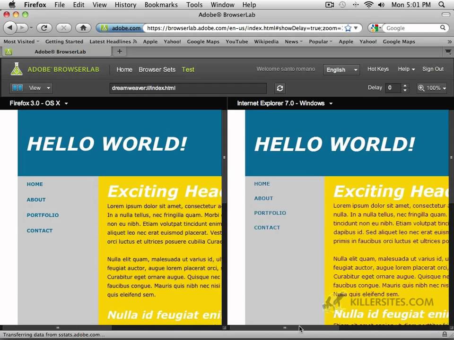Go to BrowserLab Home
454x340 pixels.
[124, 69]
